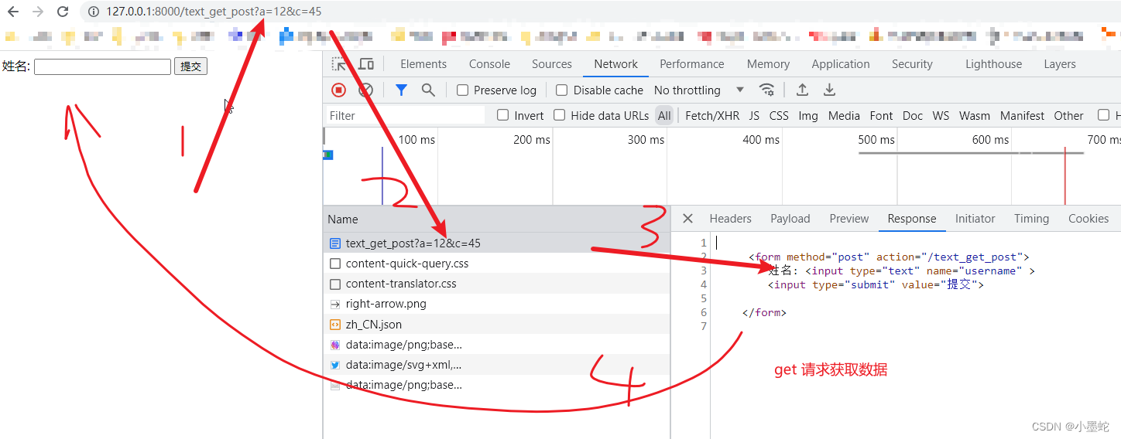This screenshot has height=439, width=1121.
Task: Toggle the network filter funnel icon
Action: [x=401, y=90]
